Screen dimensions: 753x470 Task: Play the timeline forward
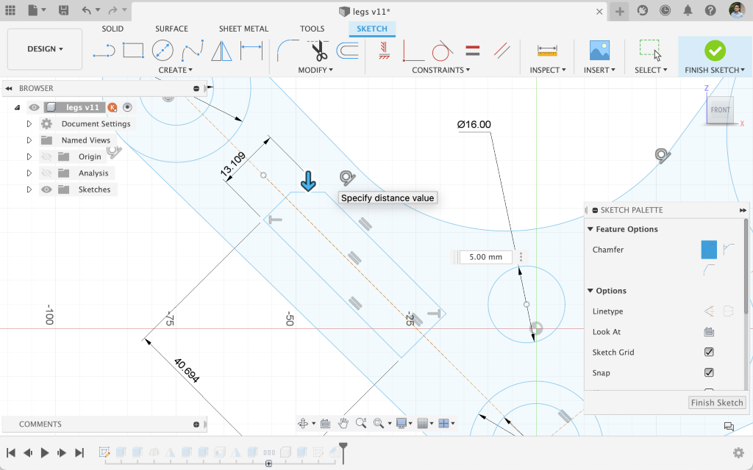(45, 453)
